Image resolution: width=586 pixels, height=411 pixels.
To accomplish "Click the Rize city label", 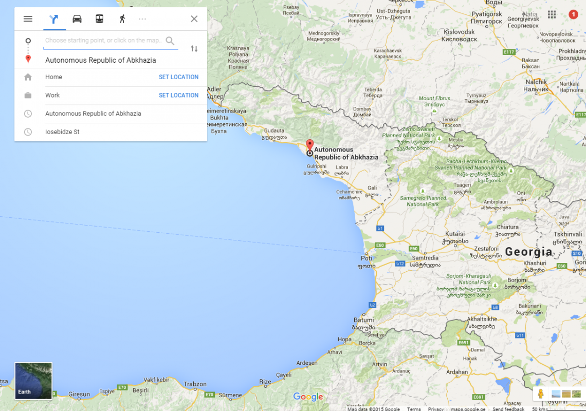I will 265,382.
